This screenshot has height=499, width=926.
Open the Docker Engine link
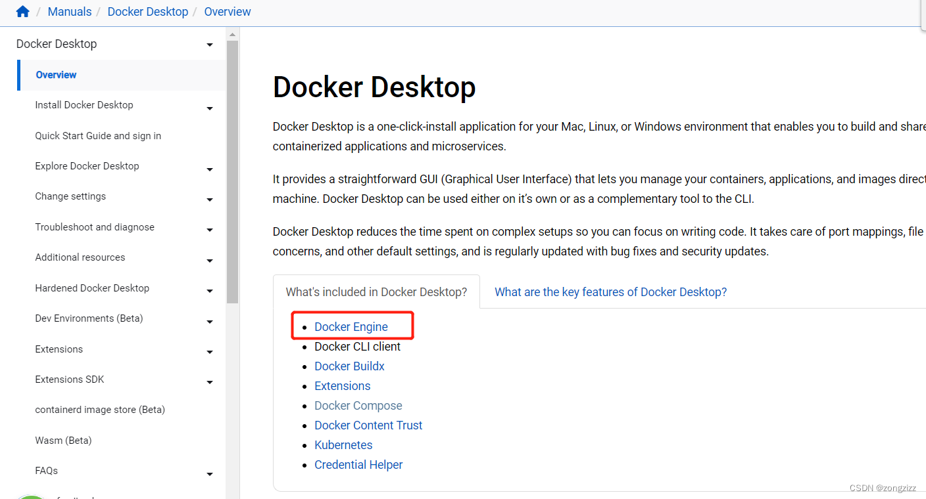click(351, 326)
